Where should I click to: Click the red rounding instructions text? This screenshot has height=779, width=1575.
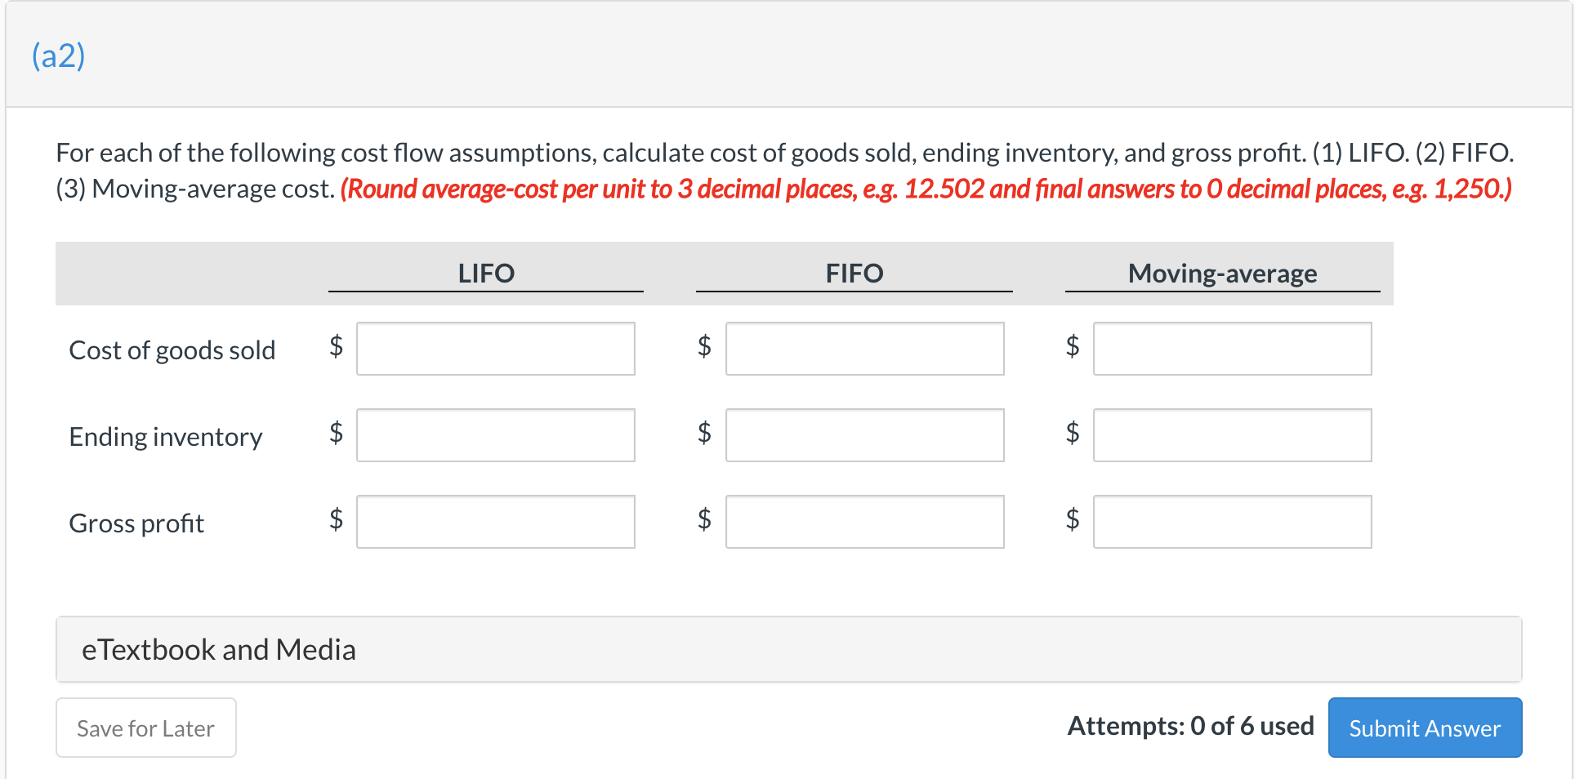[926, 189]
